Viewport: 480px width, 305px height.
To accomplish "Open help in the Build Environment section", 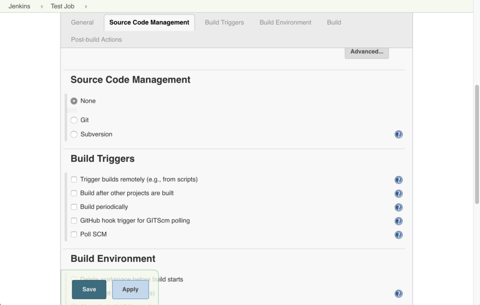I will (x=398, y=293).
